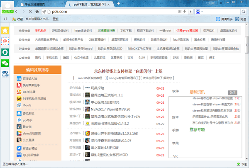Open the macOS新系统教程 link
Viewport: 249px width, 168px height.
pyautogui.click(x=90, y=78)
